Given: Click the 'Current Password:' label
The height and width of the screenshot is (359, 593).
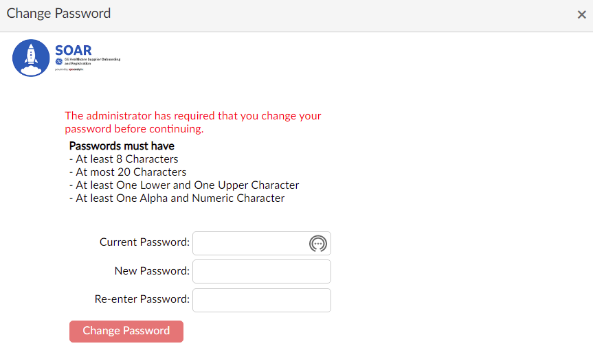Looking at the screenshot, I should tap(144, 242).
